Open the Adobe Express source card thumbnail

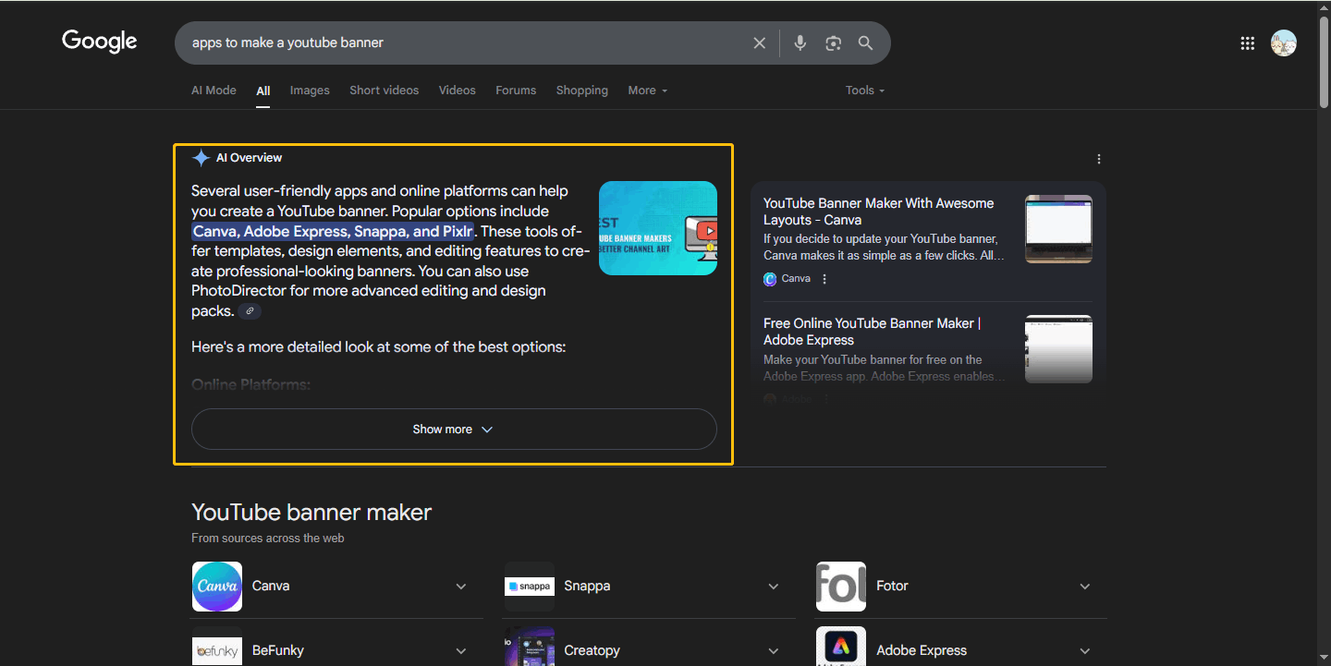[x=1059, y=349]
